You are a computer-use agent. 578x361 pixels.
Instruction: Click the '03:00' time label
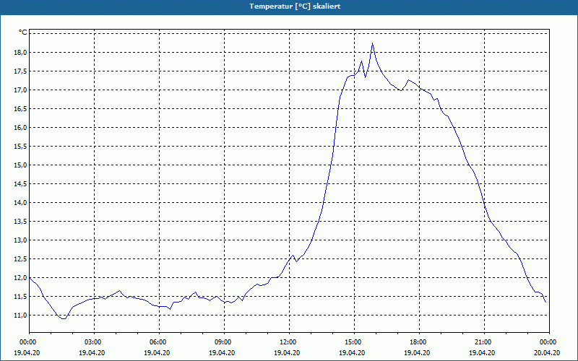point(95,342)
